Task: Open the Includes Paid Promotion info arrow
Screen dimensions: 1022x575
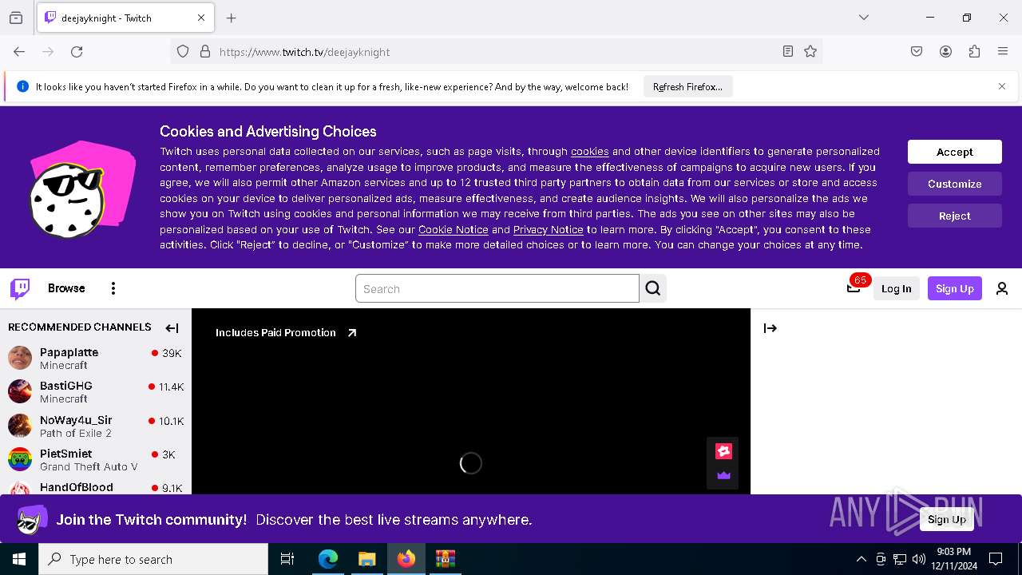Action: pyautogui.click(x=352, y=333)
